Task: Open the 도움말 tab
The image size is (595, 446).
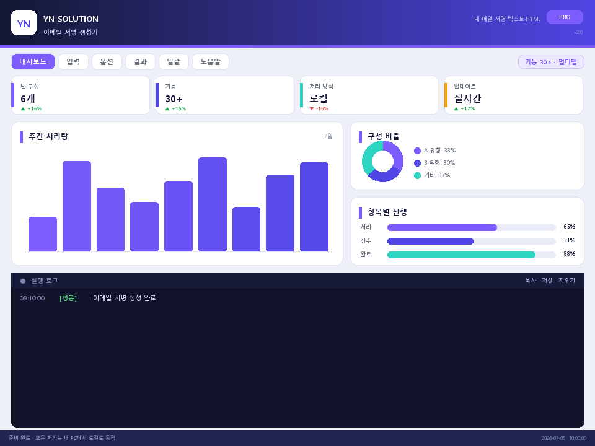Action: pyautogui.click(x=211, y=61)
